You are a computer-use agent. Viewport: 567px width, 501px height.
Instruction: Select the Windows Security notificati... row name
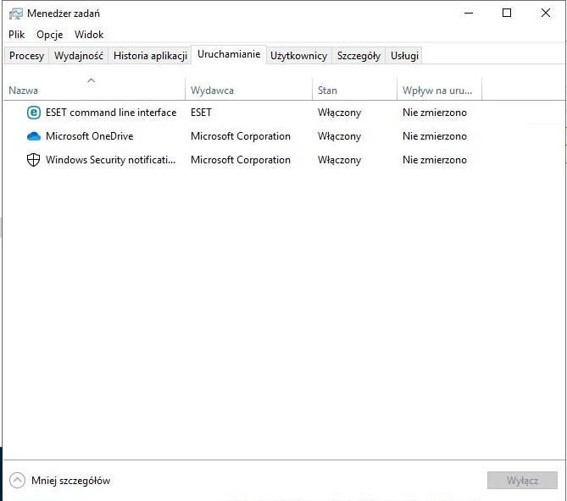[x=111, y=160]
